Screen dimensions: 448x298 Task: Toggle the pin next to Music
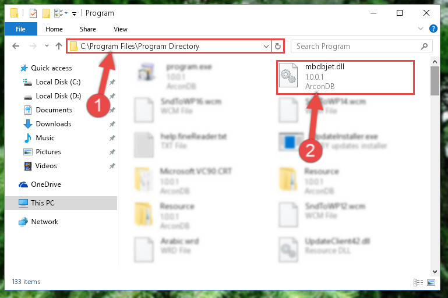pyautogui.click(x=112, y=138)
